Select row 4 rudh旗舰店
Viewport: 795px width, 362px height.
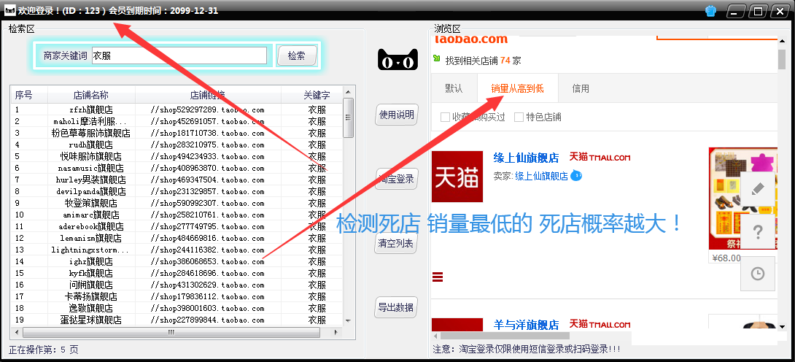tap(177, 145)
